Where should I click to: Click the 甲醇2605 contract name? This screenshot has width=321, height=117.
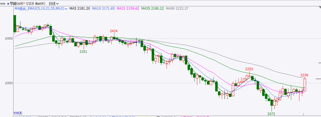click(16, 4)
